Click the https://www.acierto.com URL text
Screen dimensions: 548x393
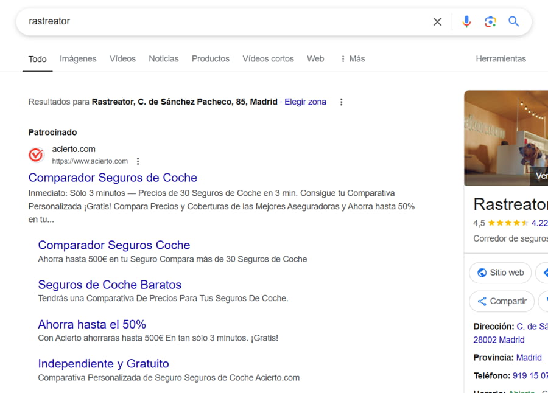coord(90,161)
